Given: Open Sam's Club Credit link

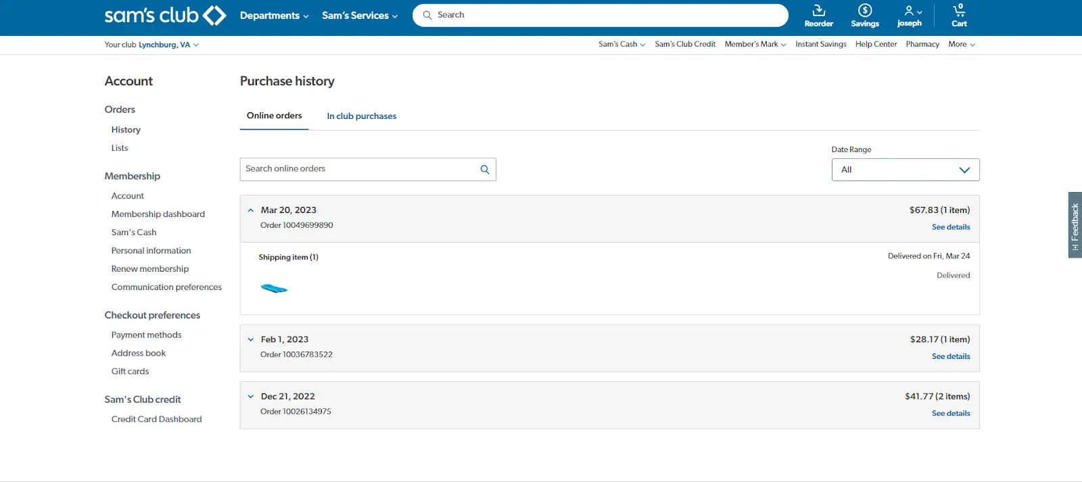Looking at the screenshot, I should coord(685,44).
